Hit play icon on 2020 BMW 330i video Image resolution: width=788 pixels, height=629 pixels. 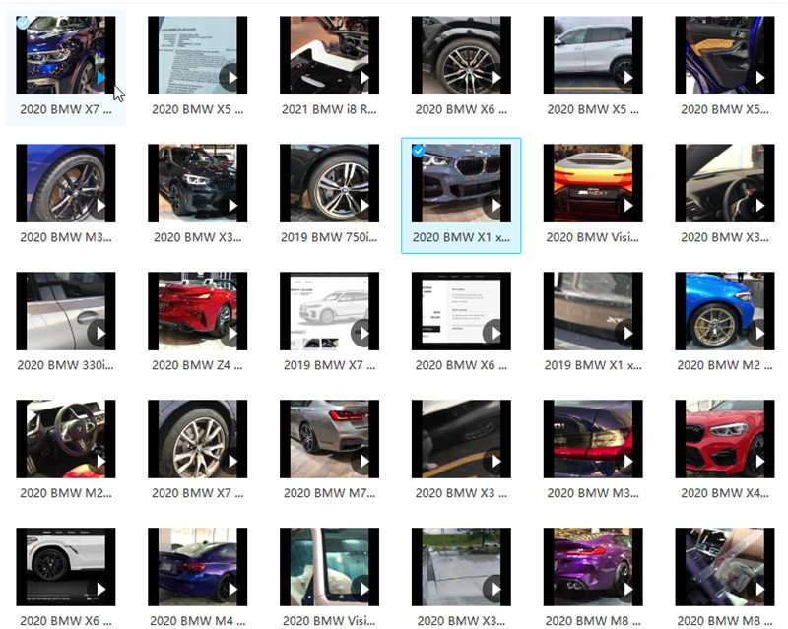[98, 333]
